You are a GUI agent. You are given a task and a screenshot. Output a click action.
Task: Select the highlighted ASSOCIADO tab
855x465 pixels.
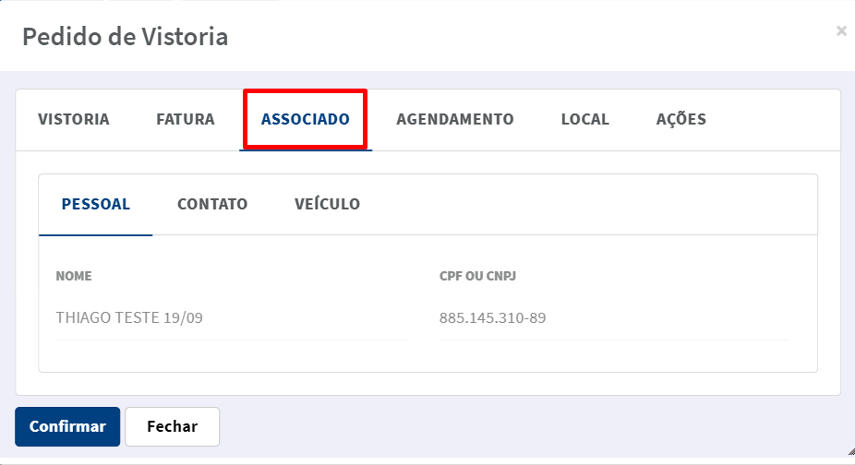pyautogui.click(x=306, y=119)
